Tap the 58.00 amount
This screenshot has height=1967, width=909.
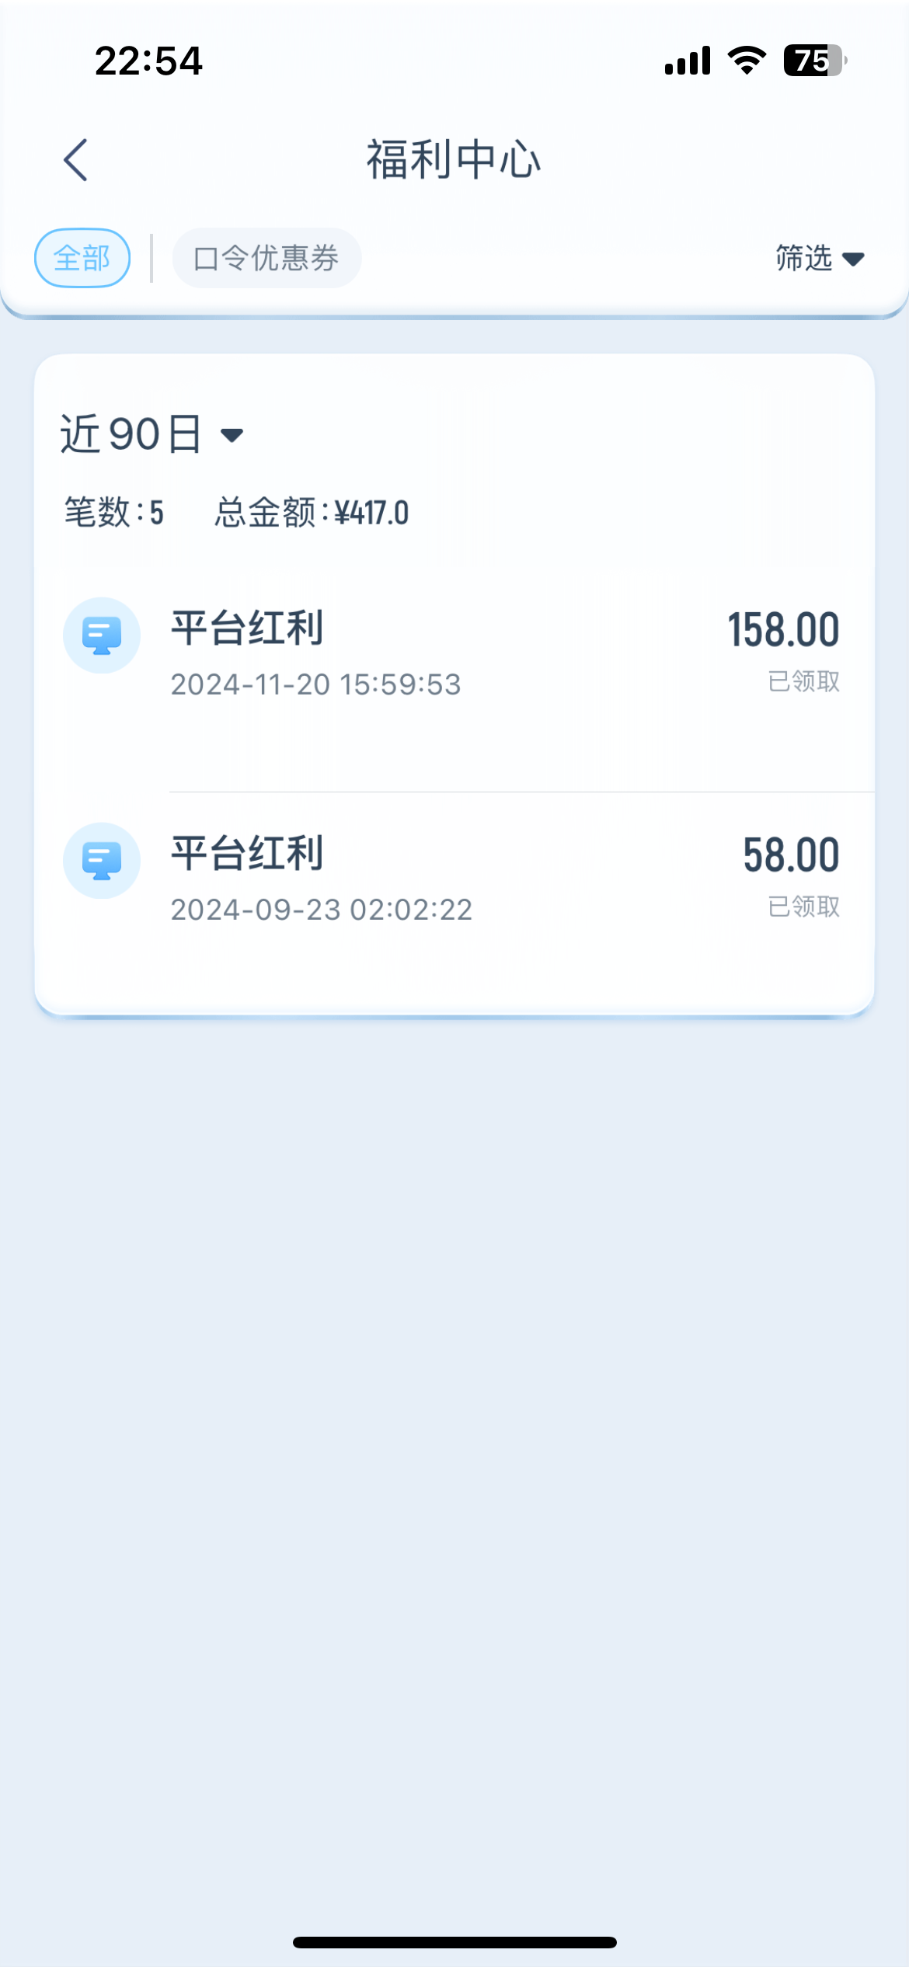tap(791, 855)
